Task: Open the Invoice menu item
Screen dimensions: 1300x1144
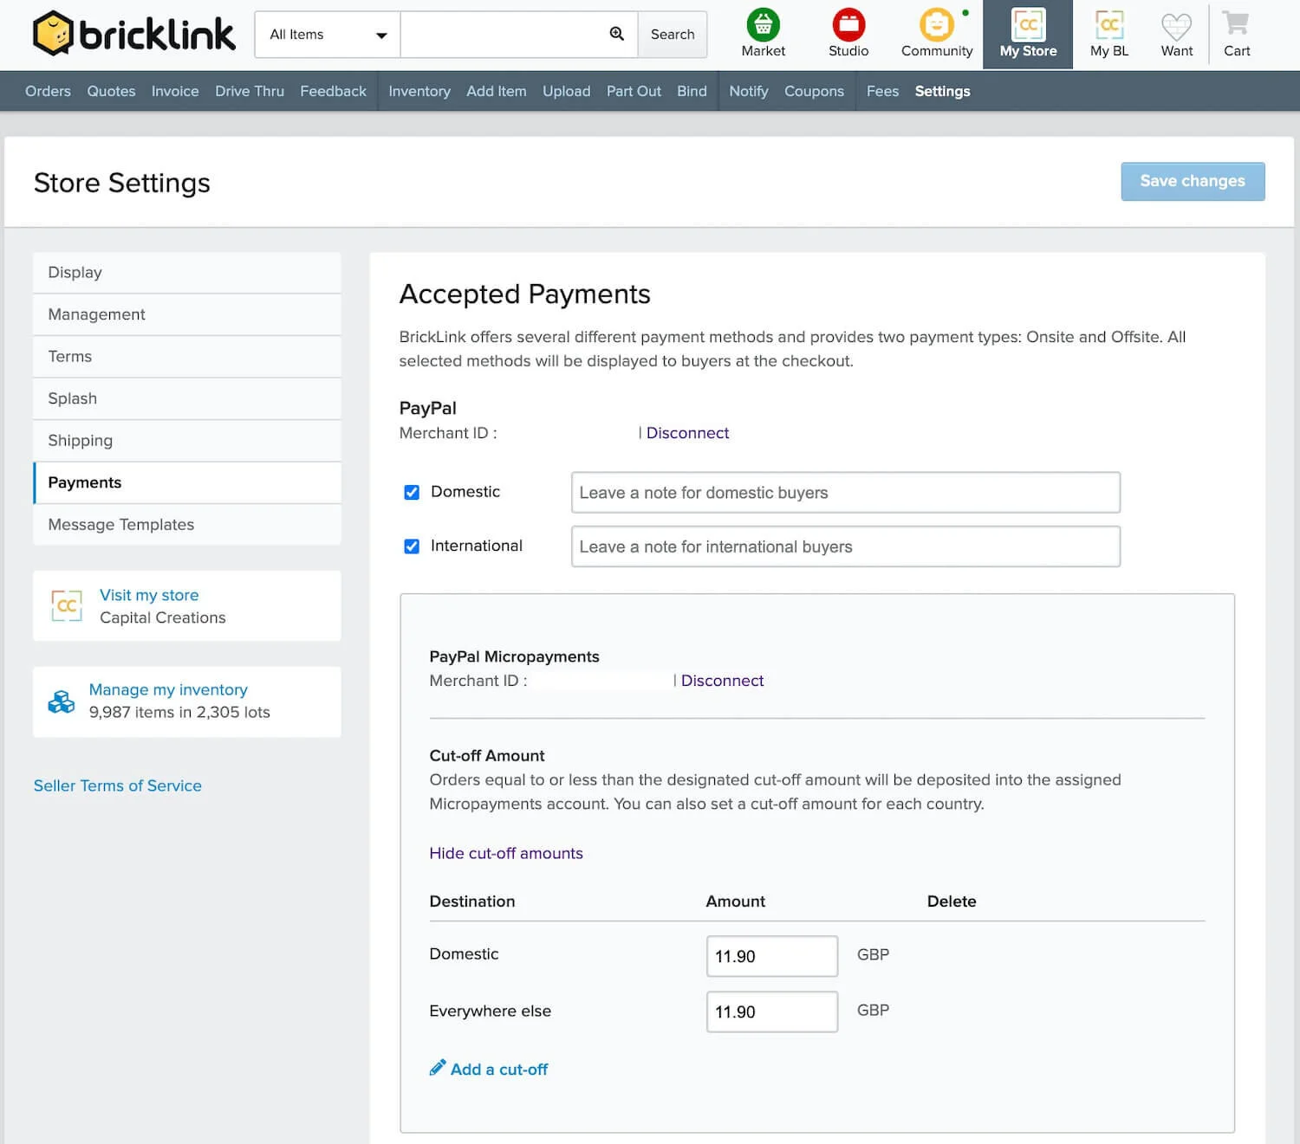Action: (x=175, y=91)
